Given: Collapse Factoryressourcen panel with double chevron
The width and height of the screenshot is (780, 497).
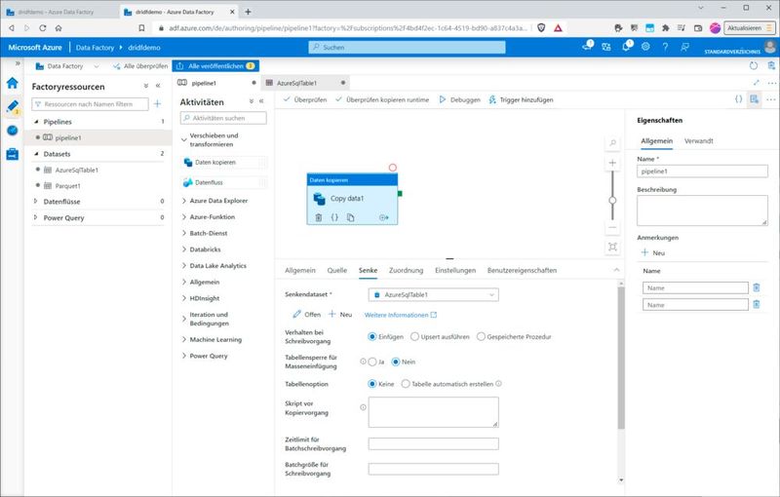Looking at the screenshot, I should tap(158, 86).
